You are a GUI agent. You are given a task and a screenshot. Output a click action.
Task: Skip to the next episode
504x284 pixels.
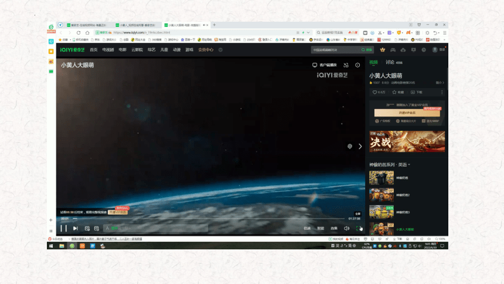[75, 228]
